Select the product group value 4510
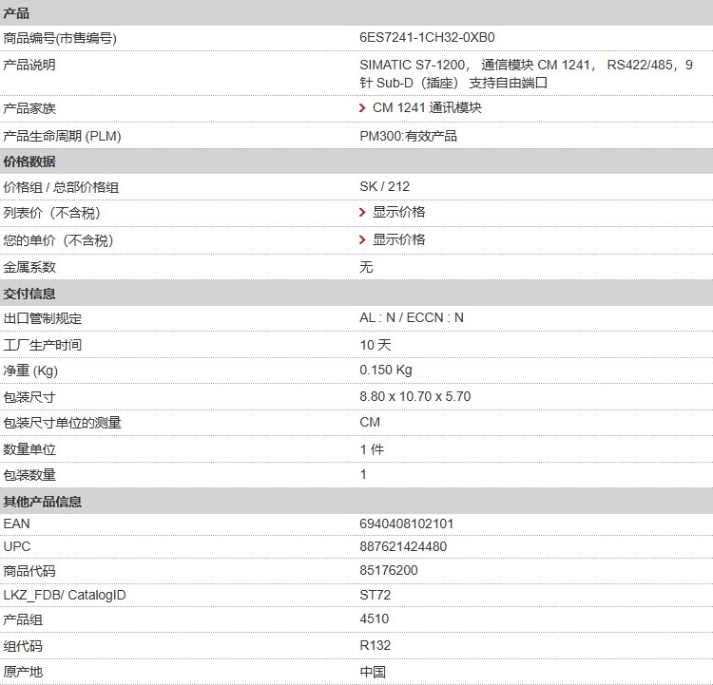This screenshot has width=713, height=685. (375, 618)
